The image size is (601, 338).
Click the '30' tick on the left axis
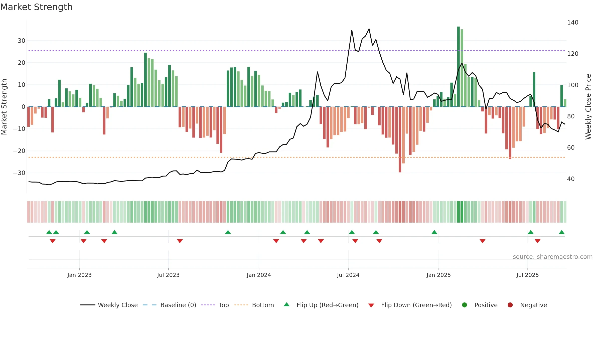pyautogui.click(x=22, y=41)
